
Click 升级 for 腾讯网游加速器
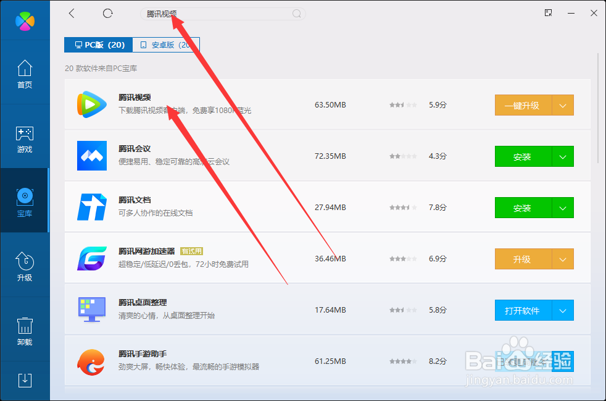click(x=523, y=259)
